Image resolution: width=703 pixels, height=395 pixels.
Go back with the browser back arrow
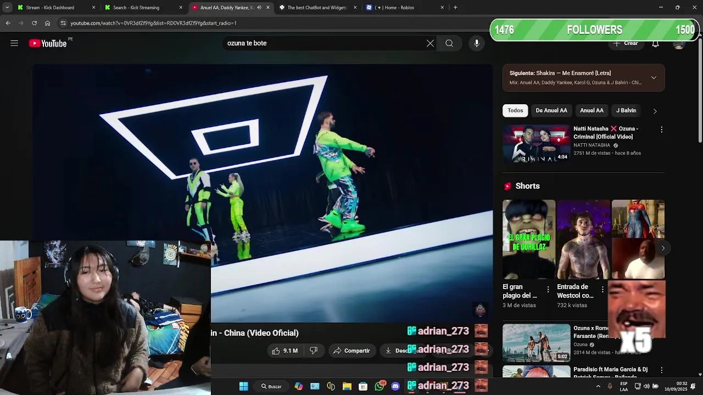click(x=8, y=23)
